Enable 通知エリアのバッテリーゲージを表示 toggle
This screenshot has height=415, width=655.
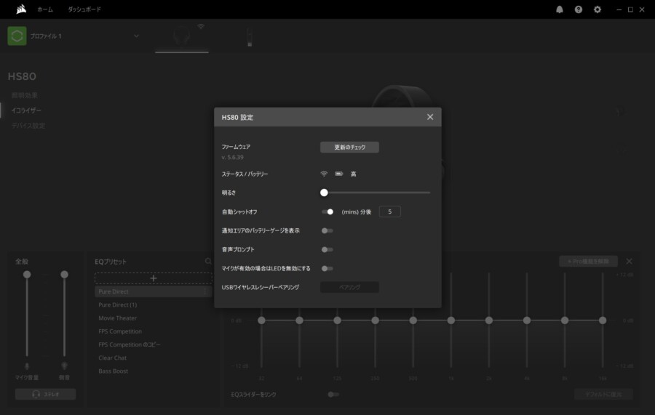tap(327, 230)
